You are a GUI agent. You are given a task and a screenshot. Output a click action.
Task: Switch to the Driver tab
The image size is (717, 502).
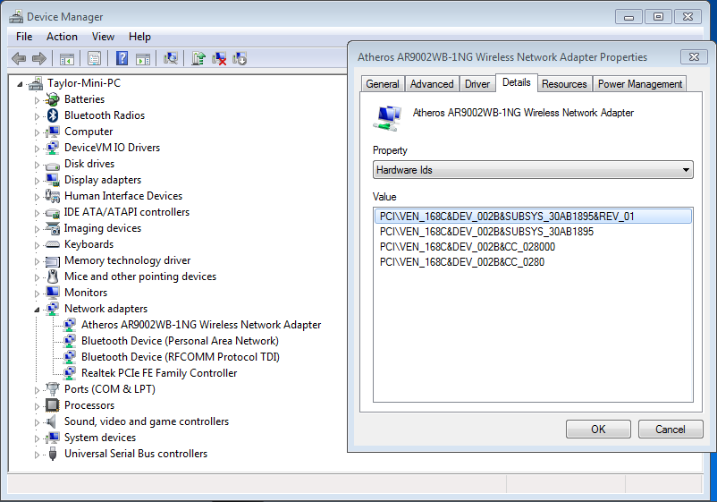tap(477, 84)
